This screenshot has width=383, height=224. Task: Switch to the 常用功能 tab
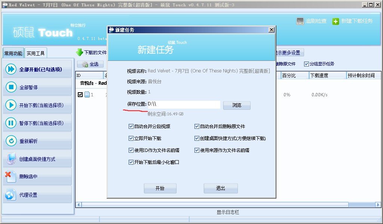(13, 53)
